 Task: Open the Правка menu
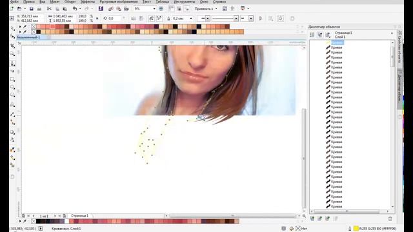[28, 2]
